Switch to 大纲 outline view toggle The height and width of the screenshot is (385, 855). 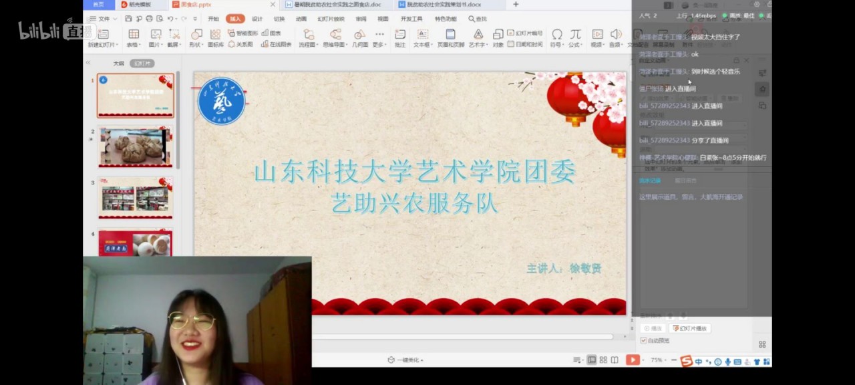tap(118, 63)
